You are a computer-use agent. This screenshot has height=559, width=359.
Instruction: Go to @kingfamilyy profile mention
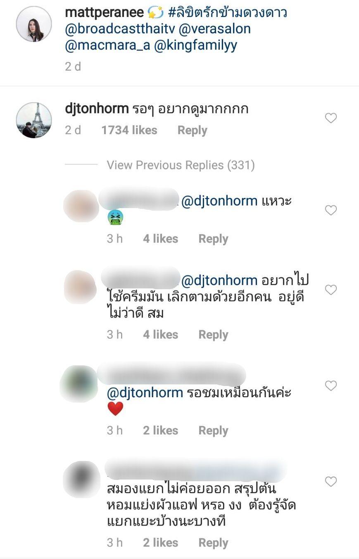point(195,46)
